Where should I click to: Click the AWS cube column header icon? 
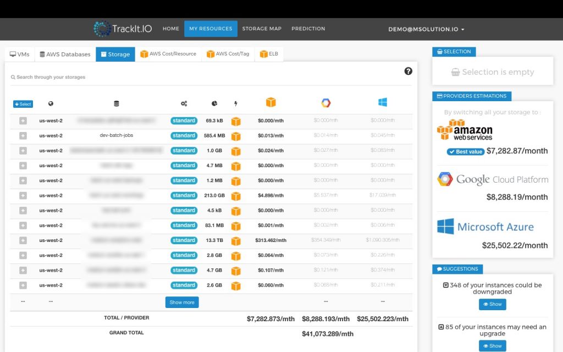click(x=271, y=102)
